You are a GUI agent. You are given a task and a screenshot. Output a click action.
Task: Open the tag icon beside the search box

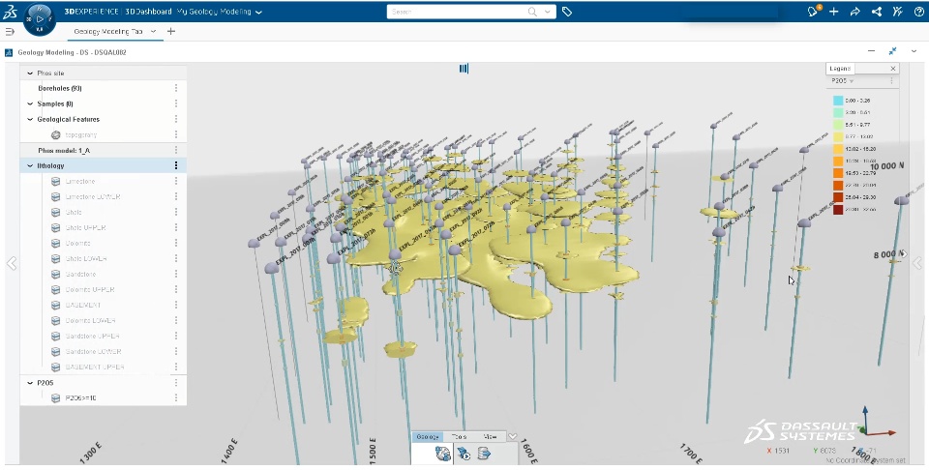[567, 12]
